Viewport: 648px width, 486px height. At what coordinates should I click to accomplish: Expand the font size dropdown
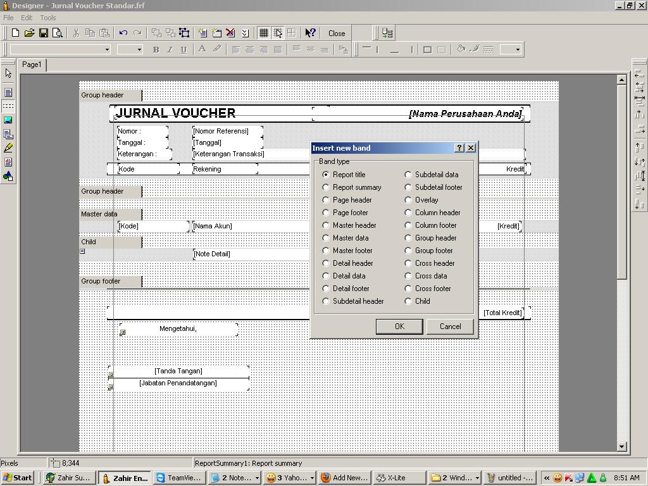(139, 49)
